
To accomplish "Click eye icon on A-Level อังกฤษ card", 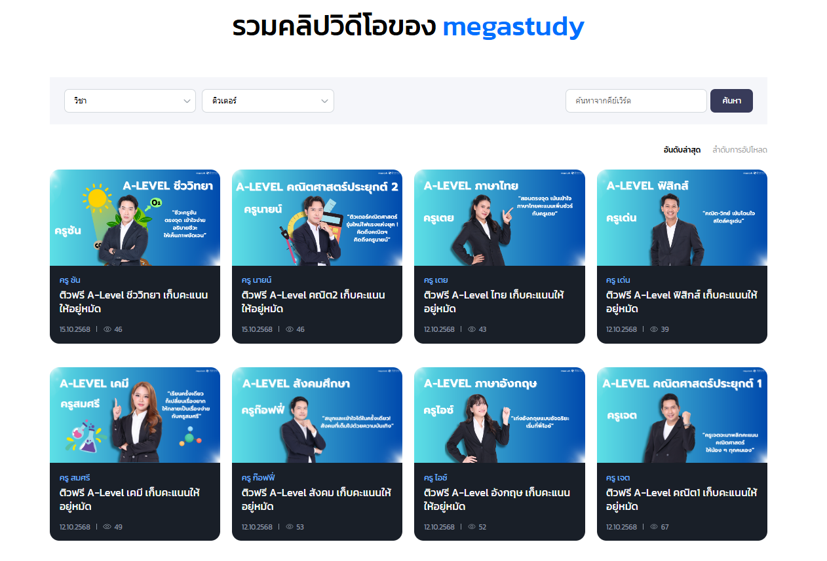I will [x=472, y=527].
